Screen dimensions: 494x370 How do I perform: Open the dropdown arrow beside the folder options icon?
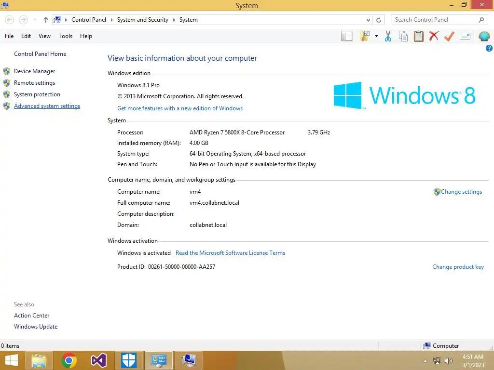click(376, 36)
